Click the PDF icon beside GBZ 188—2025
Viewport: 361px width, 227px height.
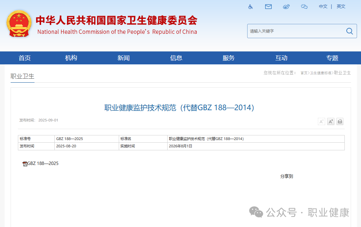[x=25, y=164]
